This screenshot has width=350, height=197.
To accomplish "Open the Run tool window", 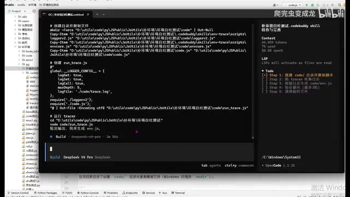I will [163, 193].
